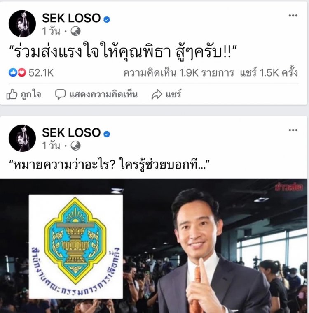Click the first post's SEK LOSO profile picture
Screen dimensions: 309x313
tap(22, 23)
